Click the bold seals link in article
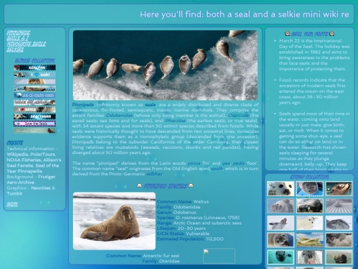 [150, 104]
